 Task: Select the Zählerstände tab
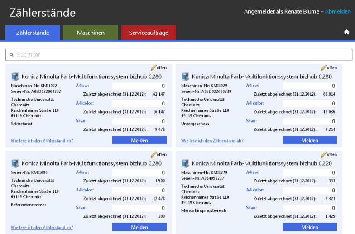[x=32, y=33]
